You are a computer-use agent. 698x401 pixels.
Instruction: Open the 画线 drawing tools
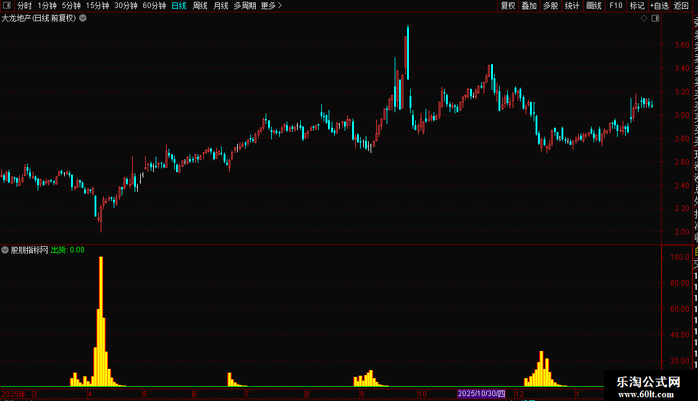(x=594, y=6)
